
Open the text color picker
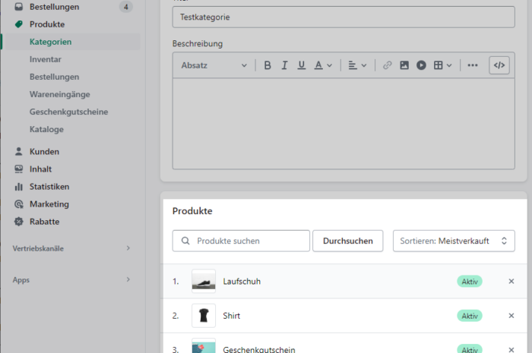[323, 65]
